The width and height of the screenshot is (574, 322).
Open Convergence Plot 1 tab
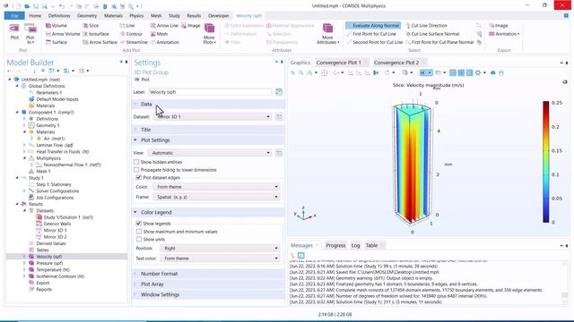coord(339,63)
